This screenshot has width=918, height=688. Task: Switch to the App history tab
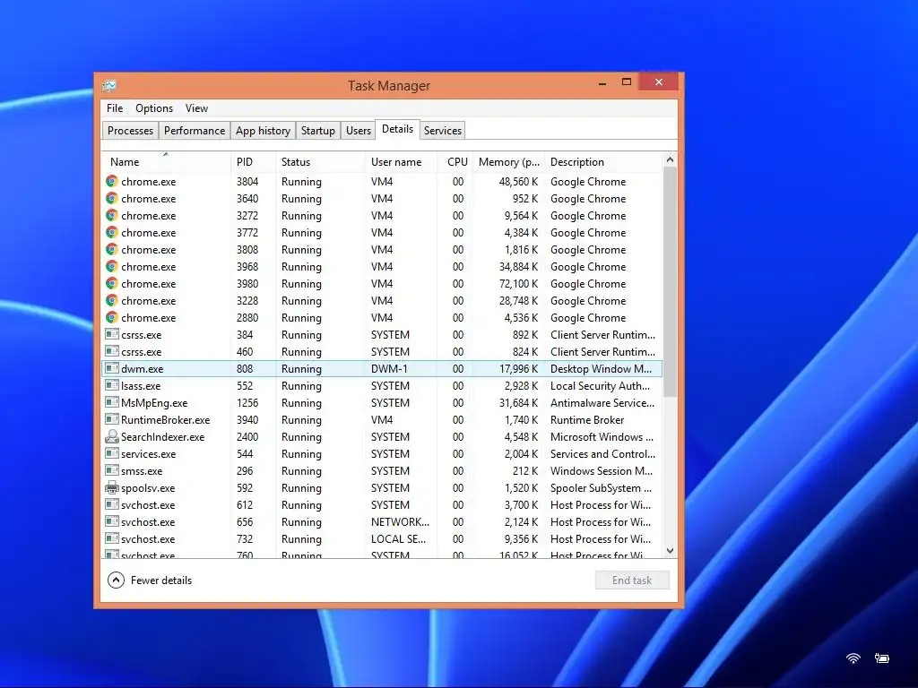click(x=263, y=131)
